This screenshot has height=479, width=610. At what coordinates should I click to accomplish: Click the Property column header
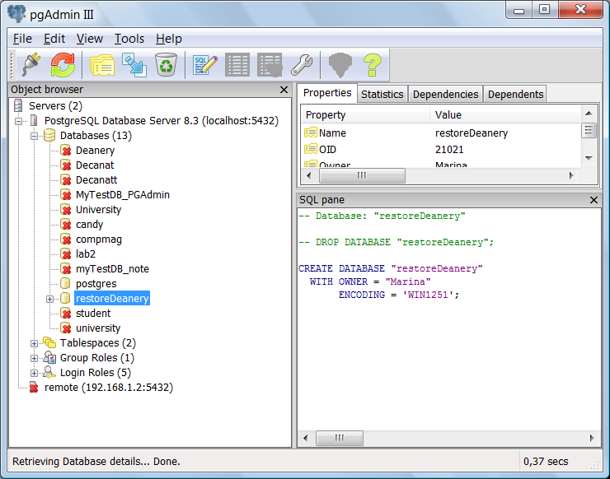(365, 115)
